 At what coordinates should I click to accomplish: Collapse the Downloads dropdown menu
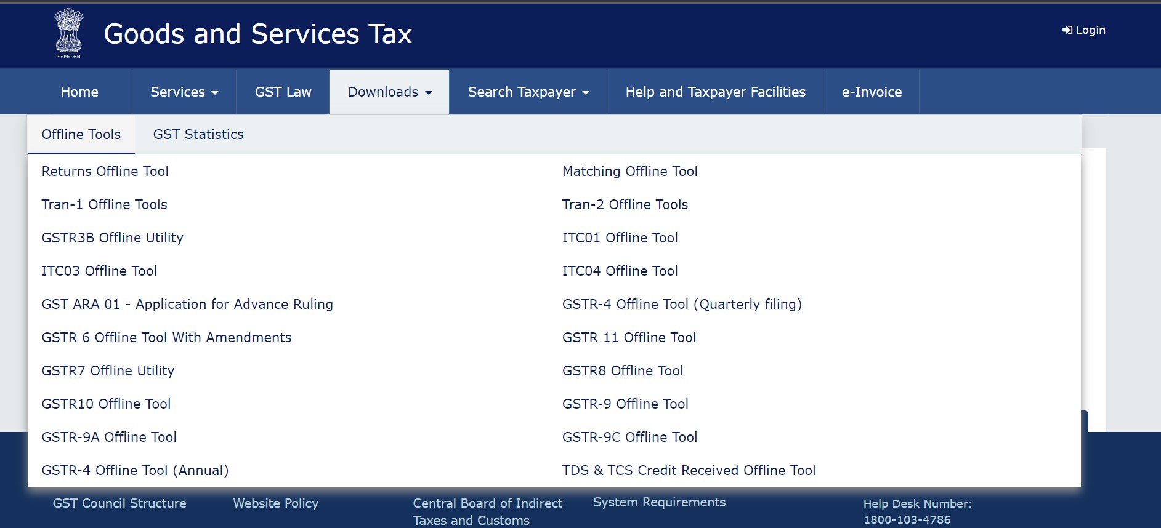tap(389, 92)
